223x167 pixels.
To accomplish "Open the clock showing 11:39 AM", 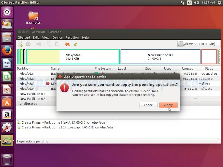I will (208, 2).
